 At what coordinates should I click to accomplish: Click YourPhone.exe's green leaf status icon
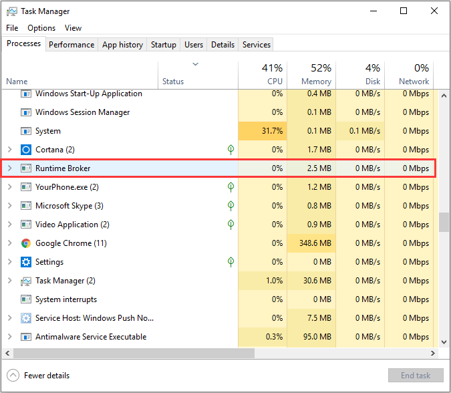[231, 187]
